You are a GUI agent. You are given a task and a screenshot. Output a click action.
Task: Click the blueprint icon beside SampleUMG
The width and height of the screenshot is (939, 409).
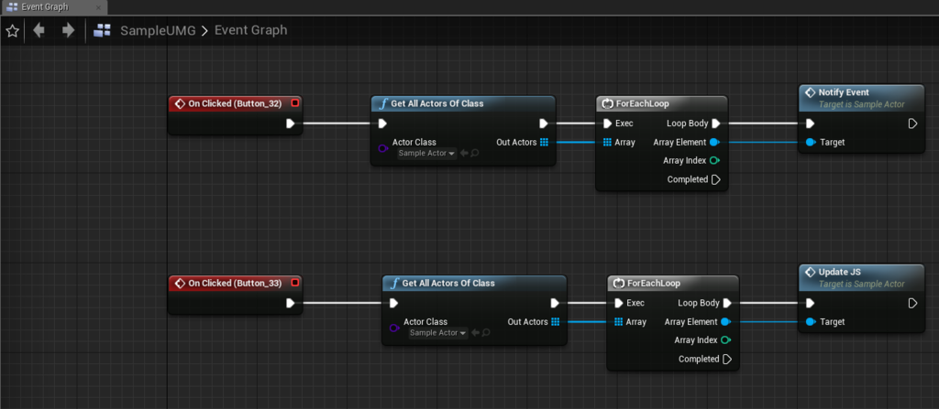coord(103,30)
